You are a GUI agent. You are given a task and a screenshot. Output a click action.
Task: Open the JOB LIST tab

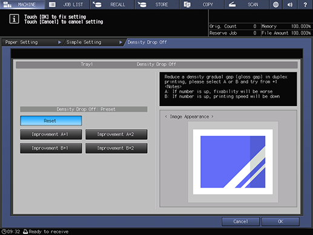click(x=67, y=4)
